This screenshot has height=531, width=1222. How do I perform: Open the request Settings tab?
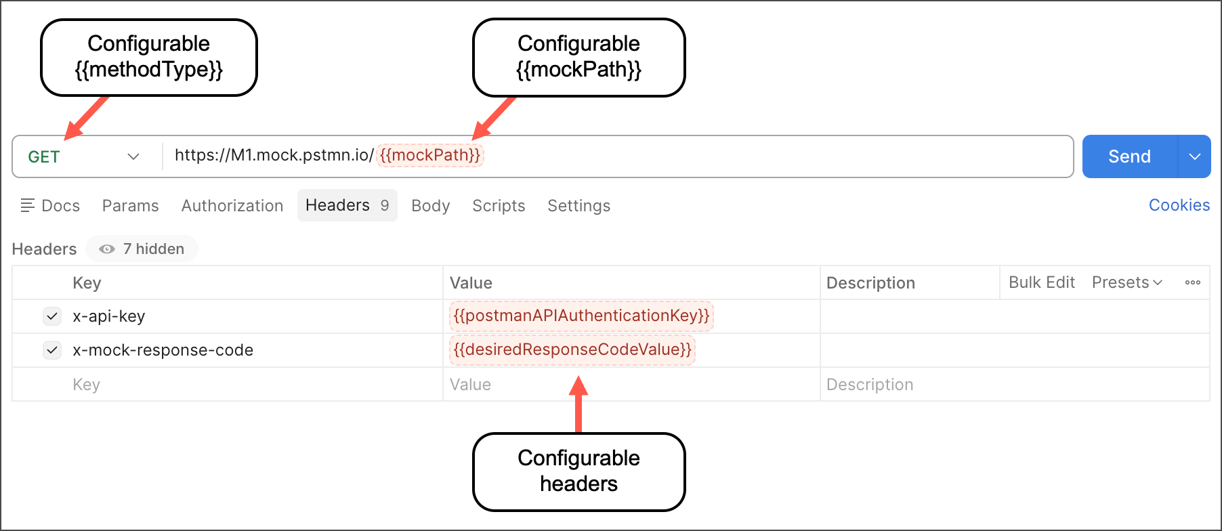(578, 206)
